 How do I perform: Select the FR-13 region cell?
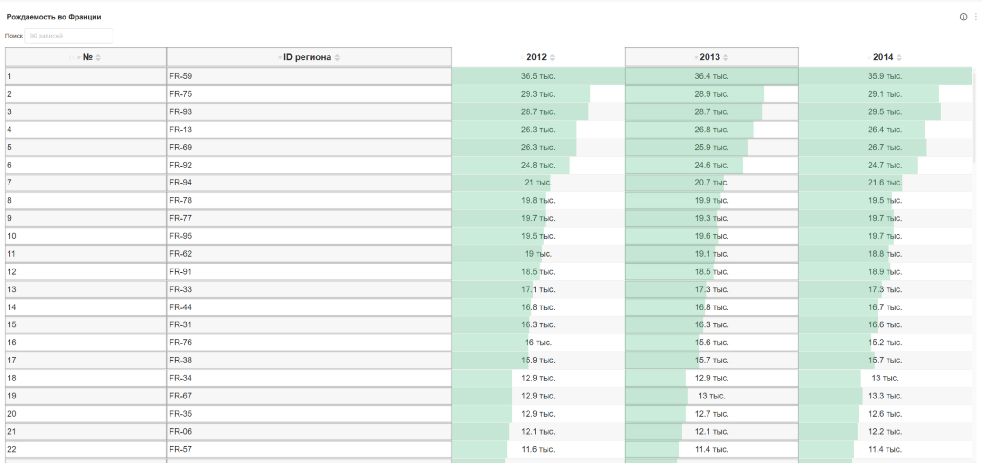click(x=309, y=130)
